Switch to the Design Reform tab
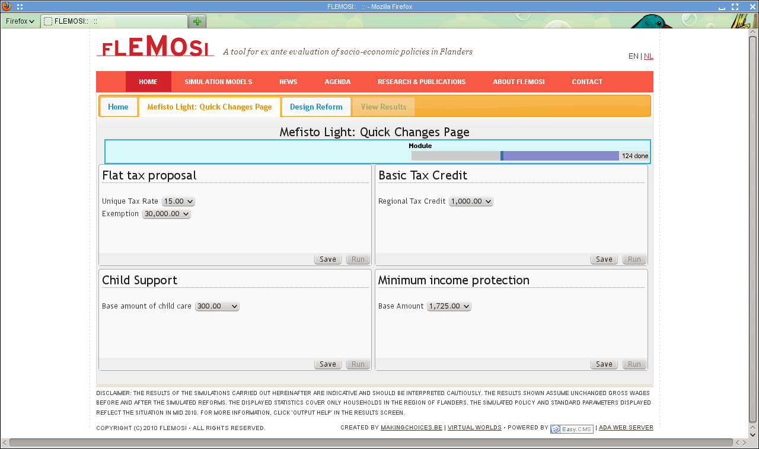Screen dimensions: 759x449 pos(316,107)
